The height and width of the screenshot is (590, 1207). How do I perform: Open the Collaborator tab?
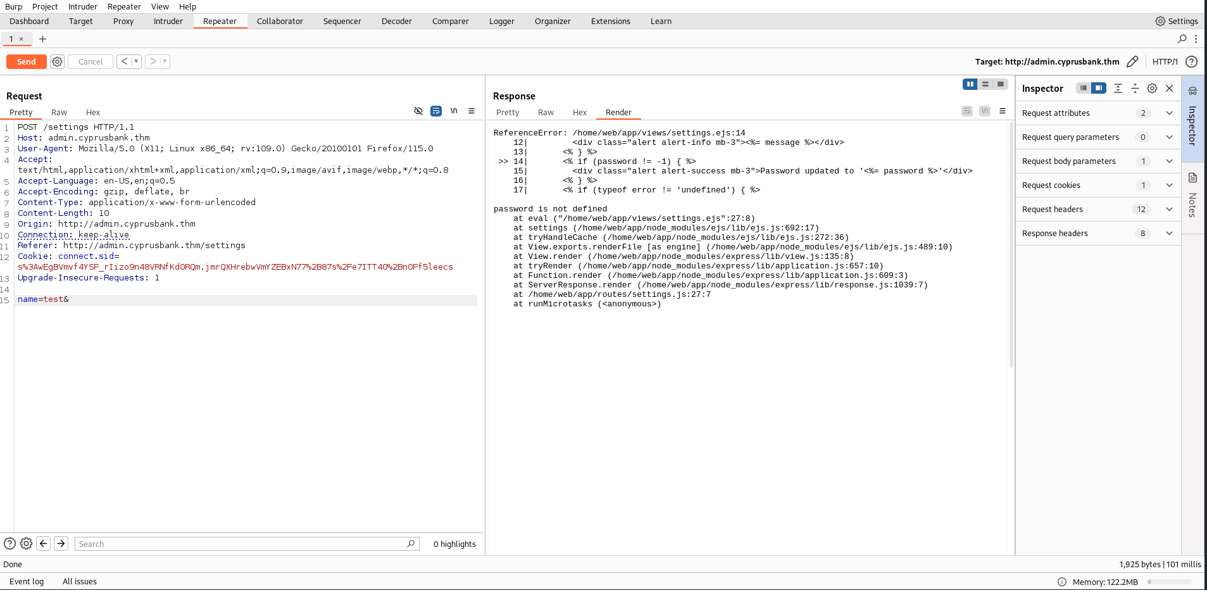point(280,21)
